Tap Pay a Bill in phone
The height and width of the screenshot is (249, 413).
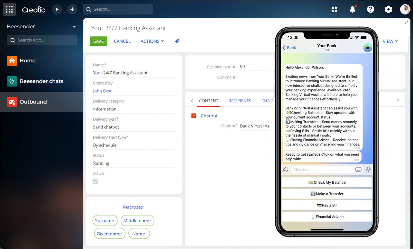point(327,205)
